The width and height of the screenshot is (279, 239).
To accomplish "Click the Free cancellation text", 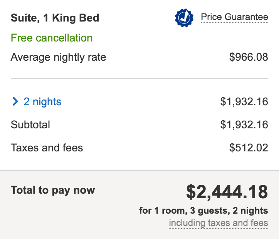I will tap(52, 38).
